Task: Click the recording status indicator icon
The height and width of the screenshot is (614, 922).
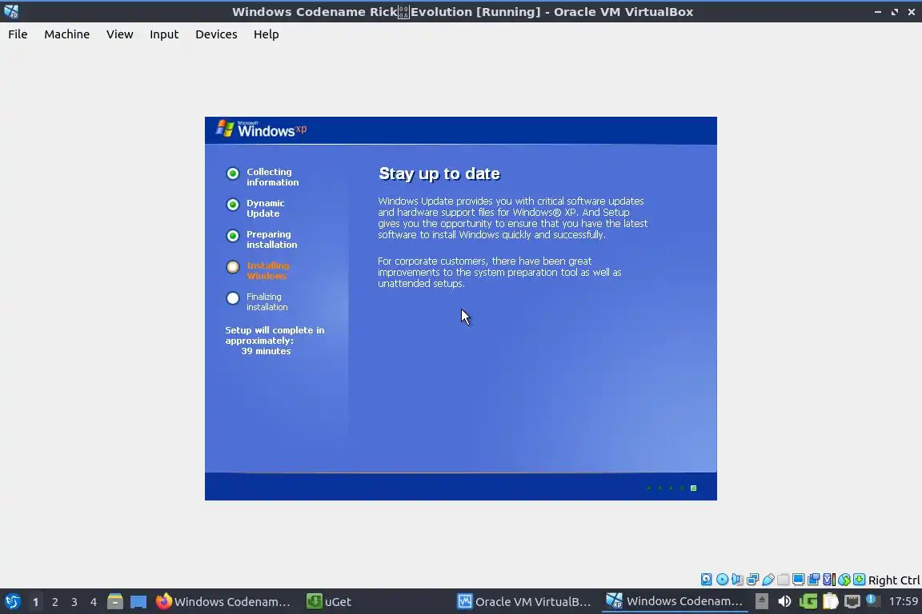Action: coord(813,580)
